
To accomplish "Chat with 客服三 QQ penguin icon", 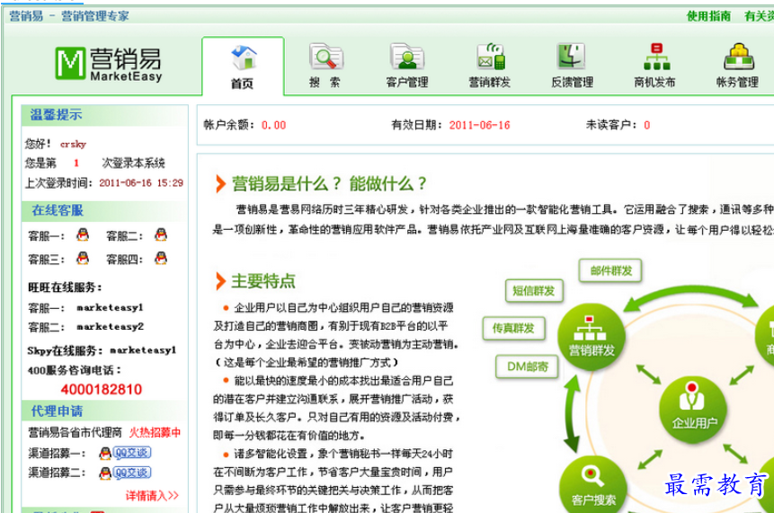I will [x=83, y=258].
